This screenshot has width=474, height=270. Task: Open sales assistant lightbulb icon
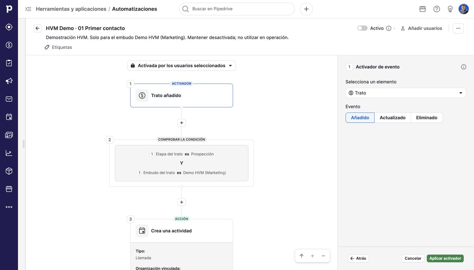(450, 9)
